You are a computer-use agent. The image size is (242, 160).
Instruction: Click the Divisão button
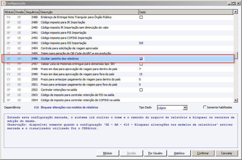pyautogui.click(x=132, y=153)
